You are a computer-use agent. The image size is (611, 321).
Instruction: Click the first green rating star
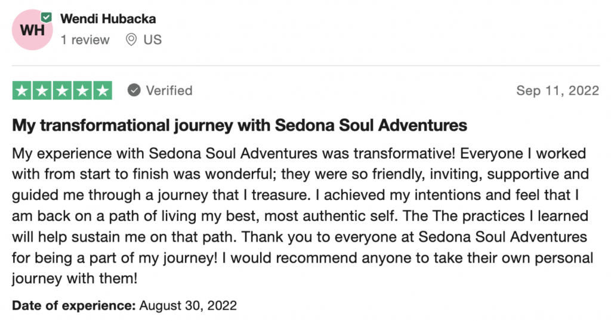coord(22,91)
